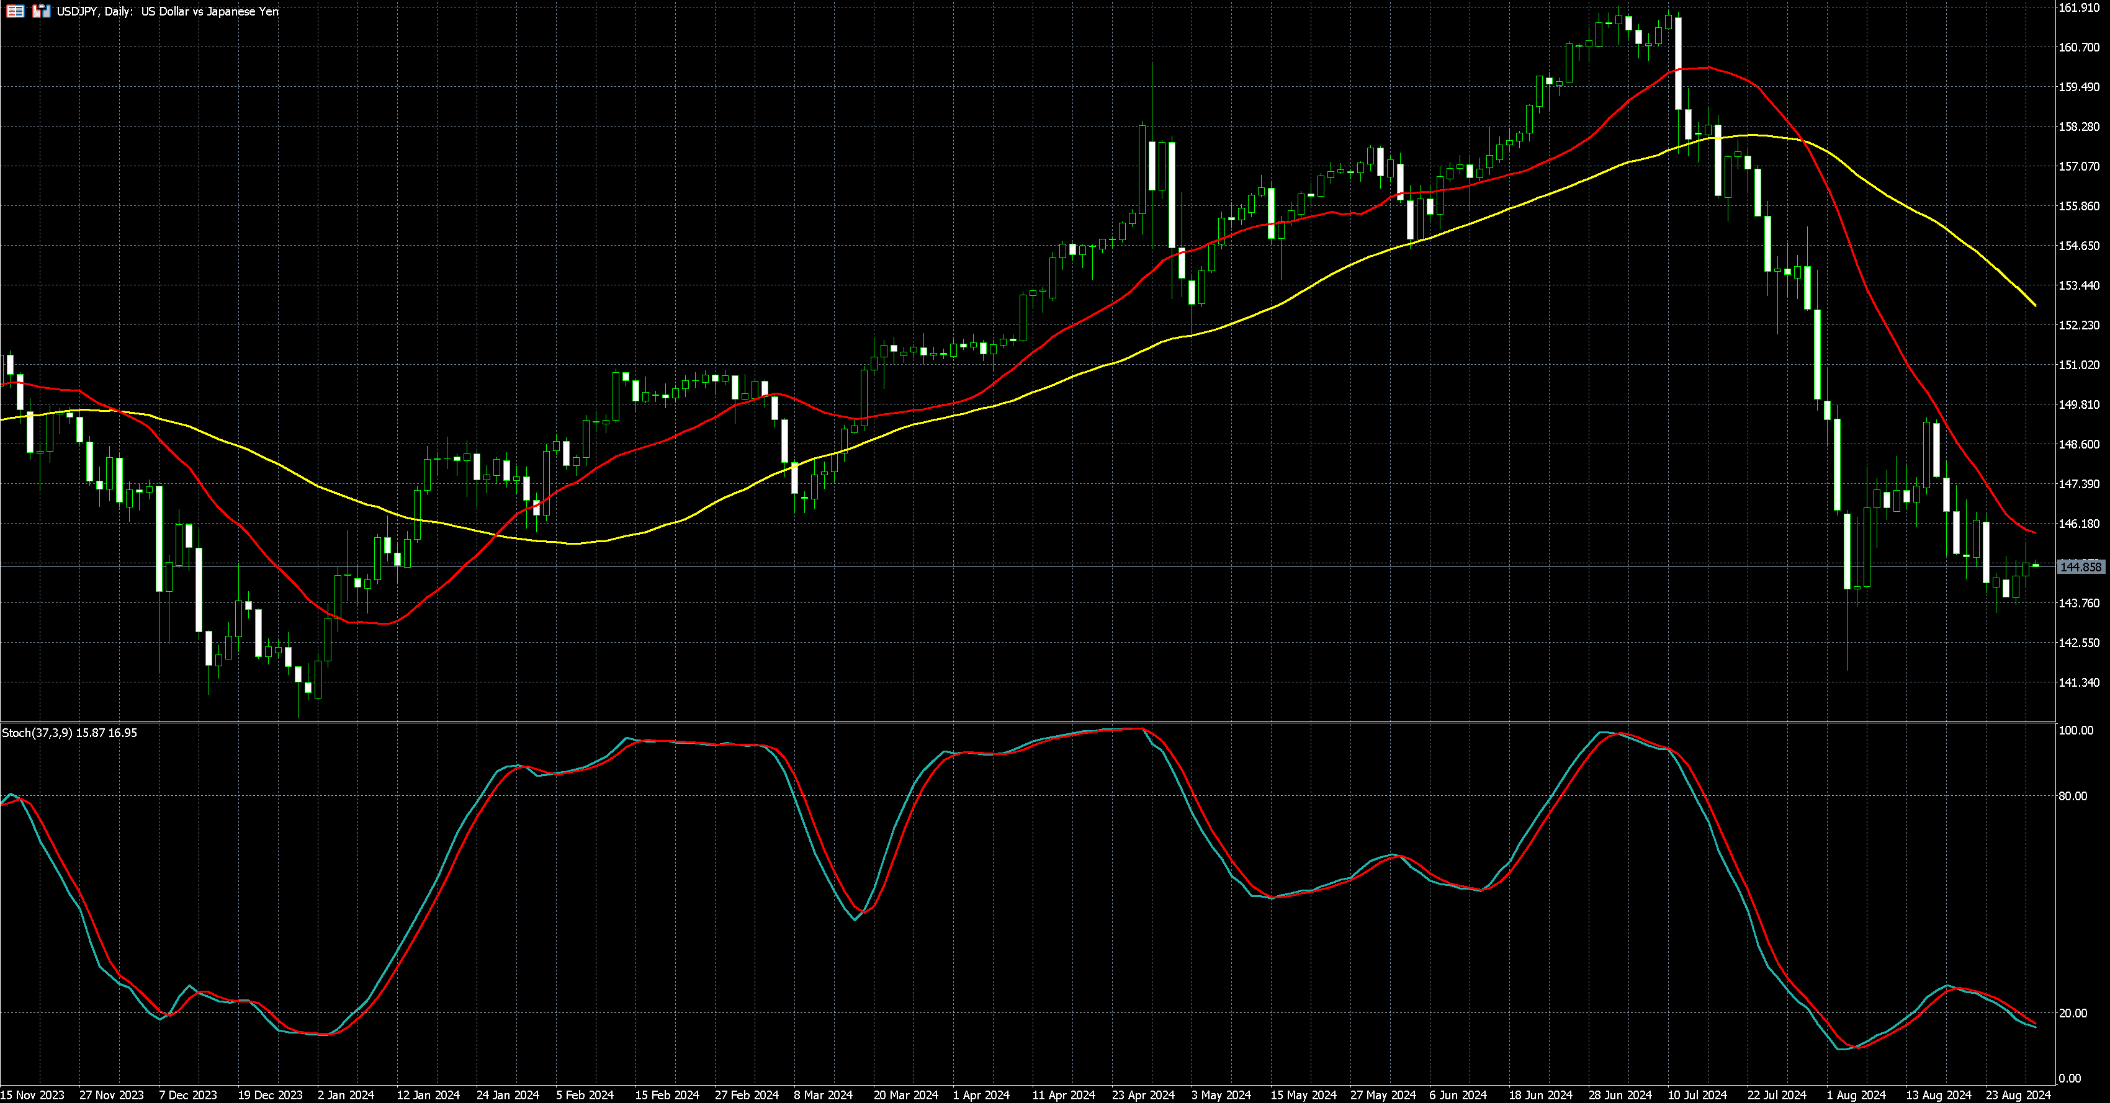Select the 2 Jan 2024 date label
Viewport: 2110px width, 1103px height.
point(345,1095)
